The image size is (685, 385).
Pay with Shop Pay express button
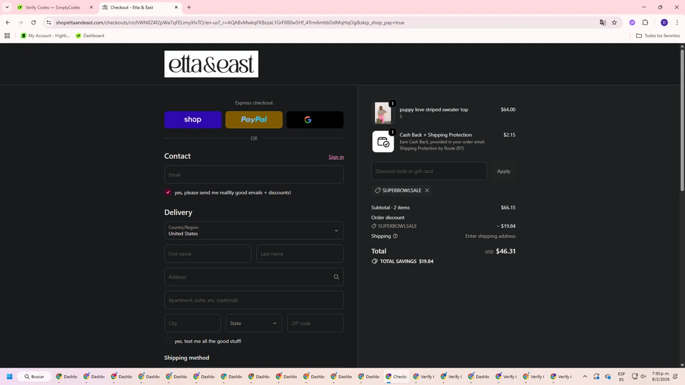point(193,120)
